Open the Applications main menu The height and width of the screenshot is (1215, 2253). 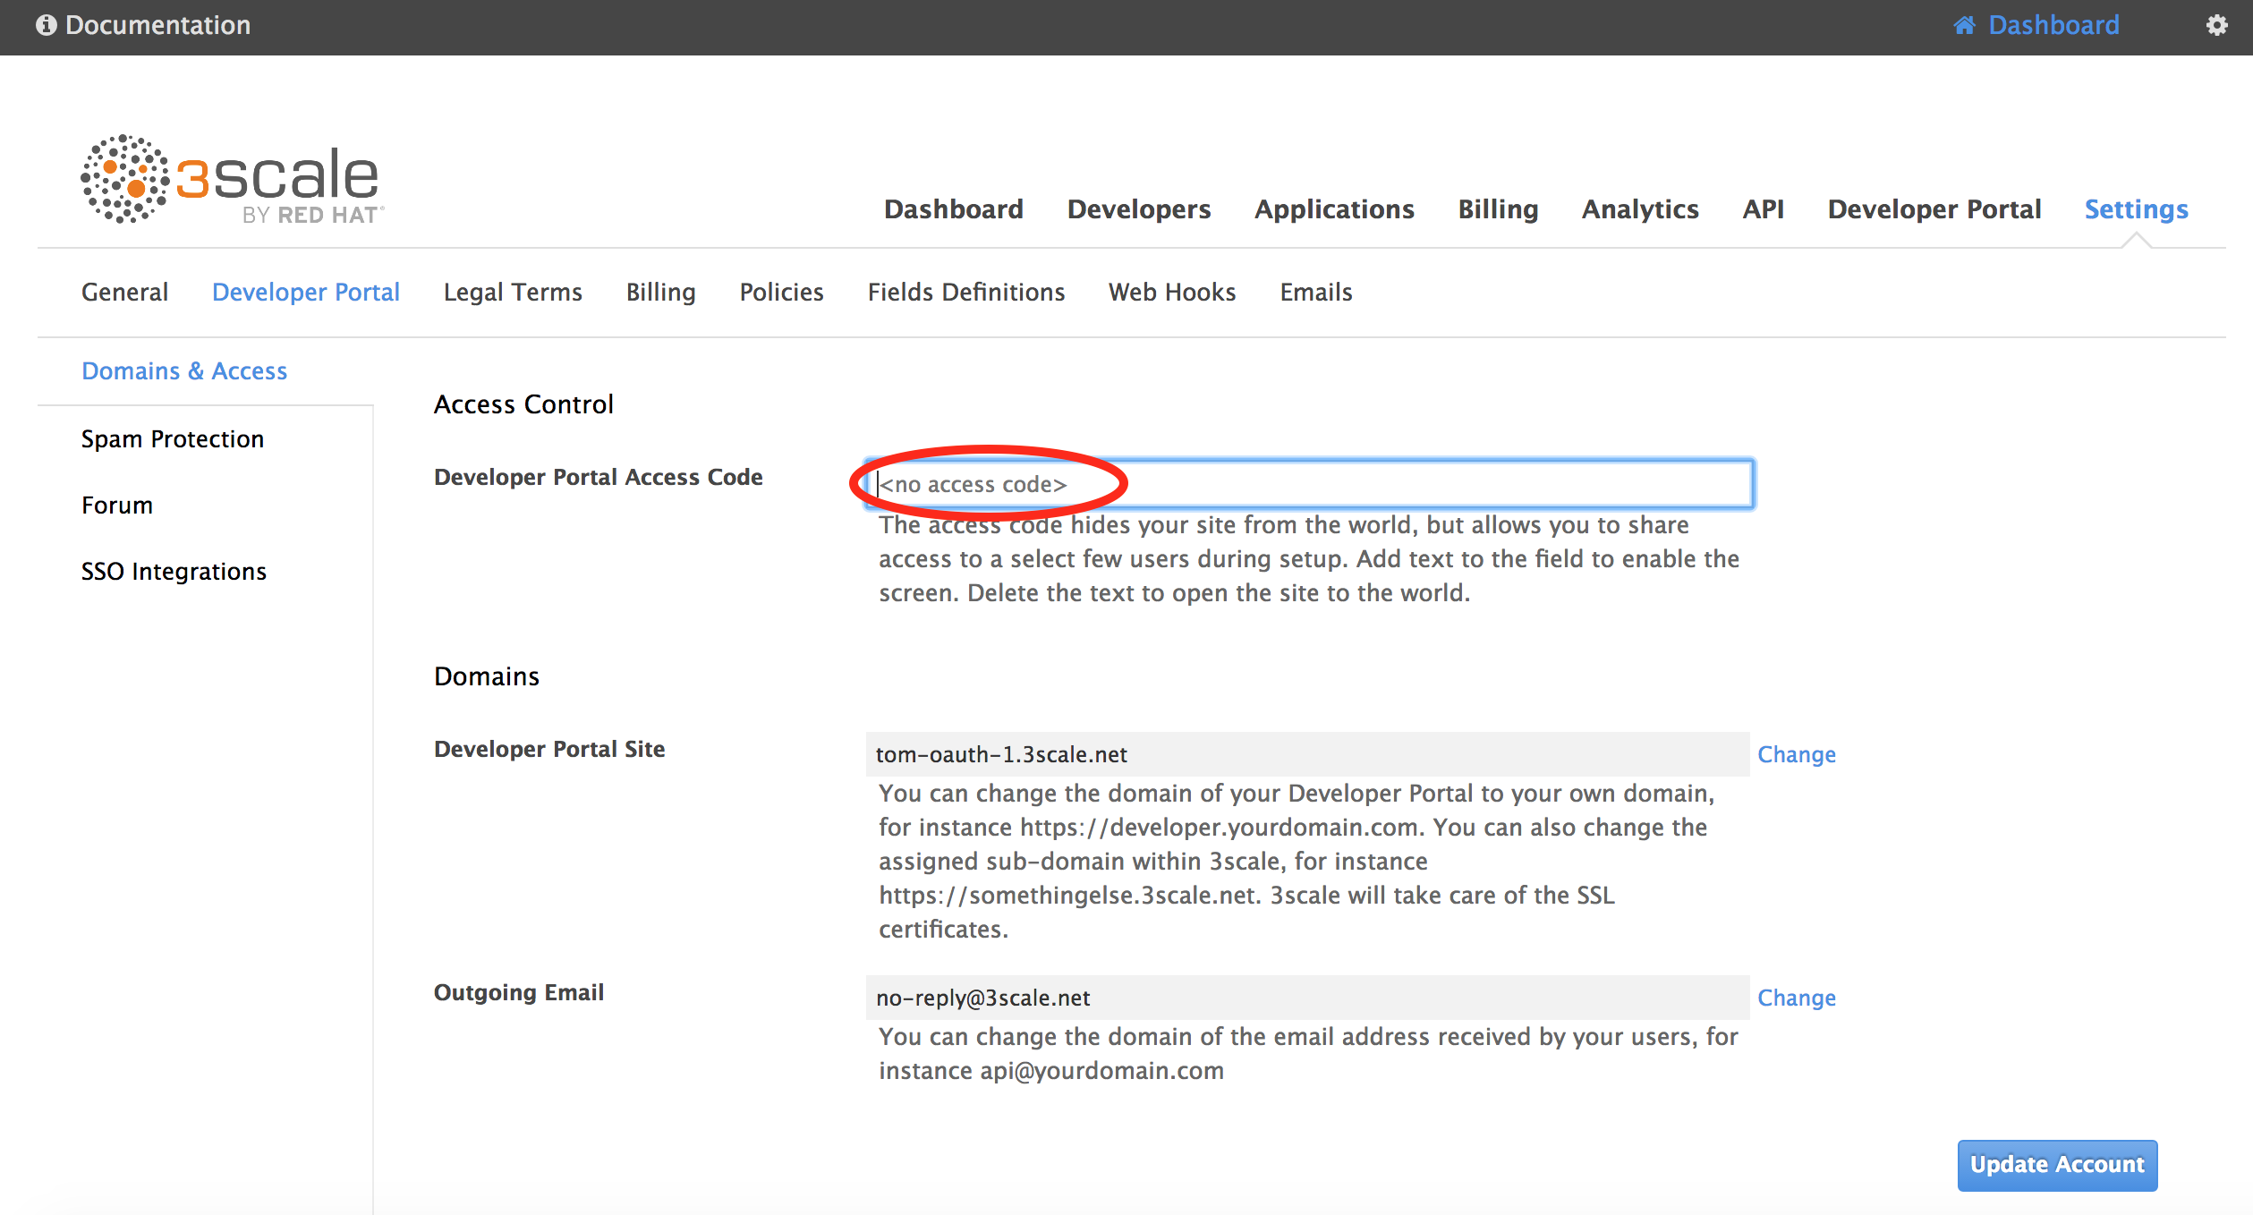1333,209
